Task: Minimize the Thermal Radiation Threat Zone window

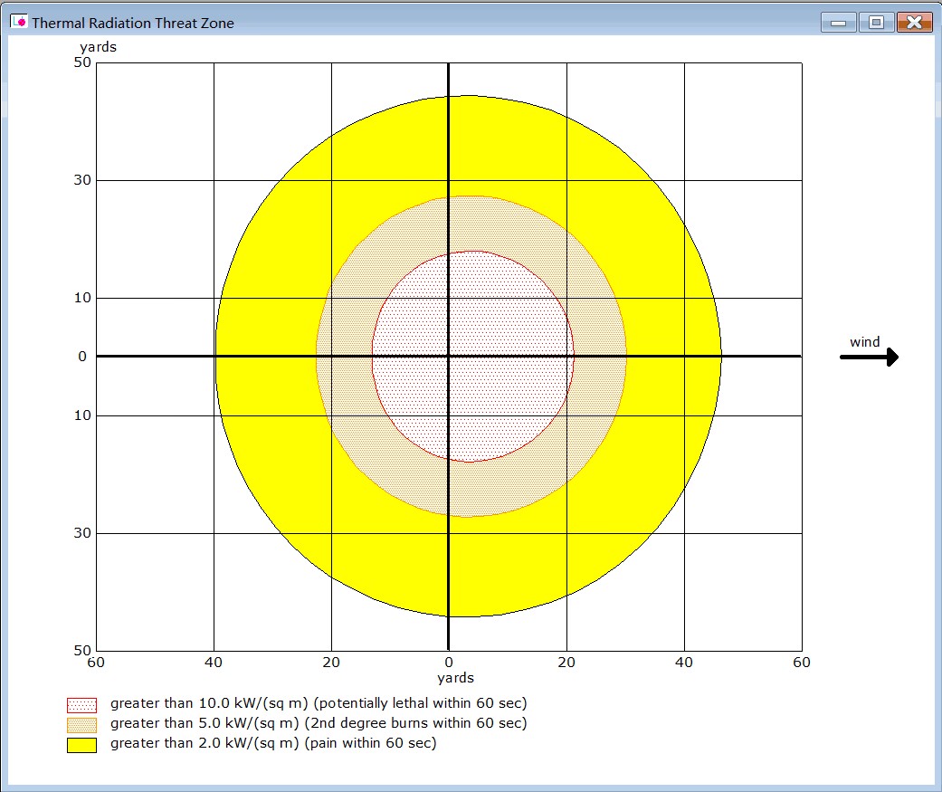Action: click(x=838, y=23)
